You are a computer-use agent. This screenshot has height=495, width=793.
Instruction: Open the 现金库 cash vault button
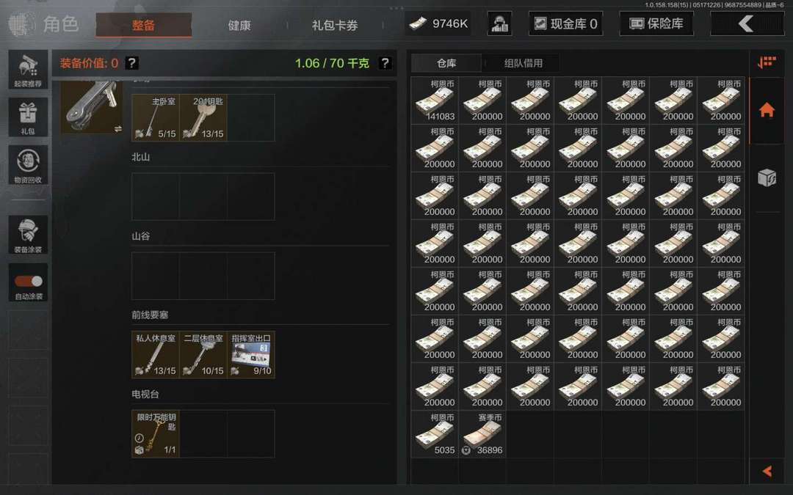(x=565, y=23)
